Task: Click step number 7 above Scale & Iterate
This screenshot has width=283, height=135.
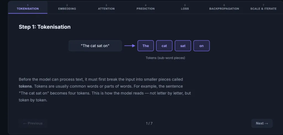Action: point(263,5)
